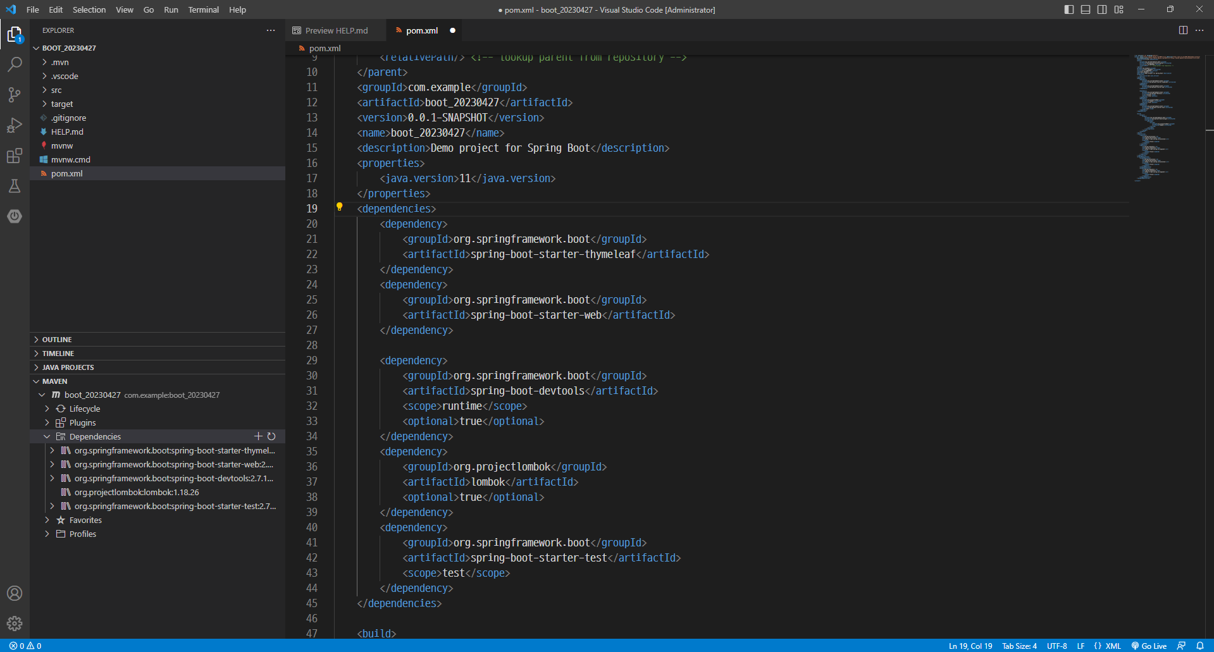The image size is (1214, 652).
Task: Expand the .vscode folder
Action: pos(157,76)
